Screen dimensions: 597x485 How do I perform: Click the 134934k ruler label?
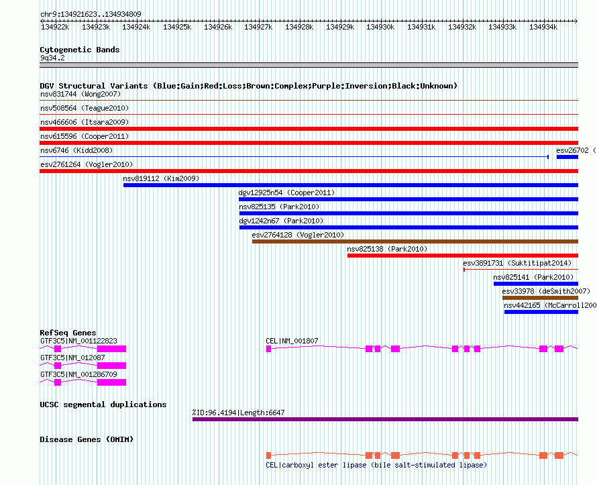543,27
